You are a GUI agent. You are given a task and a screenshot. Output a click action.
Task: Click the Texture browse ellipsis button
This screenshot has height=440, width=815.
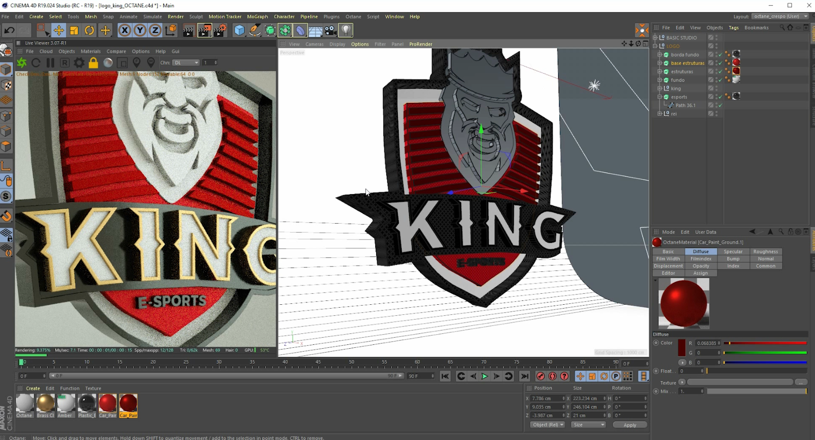[x=801, y=383]
